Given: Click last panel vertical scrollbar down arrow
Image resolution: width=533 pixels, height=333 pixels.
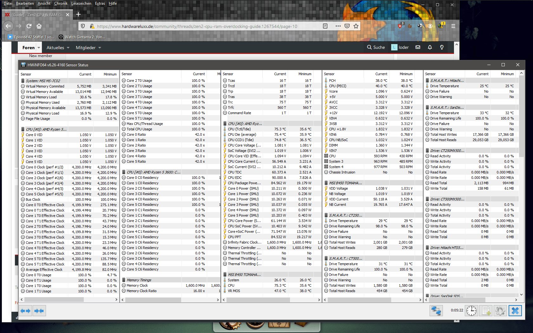Looking at the screenshot, I should tap(521, 295).
